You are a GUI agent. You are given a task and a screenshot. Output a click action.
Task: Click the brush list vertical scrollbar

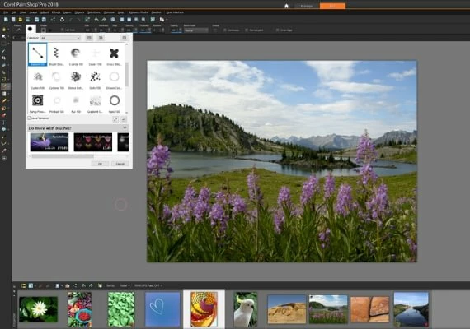pos(126,75)
